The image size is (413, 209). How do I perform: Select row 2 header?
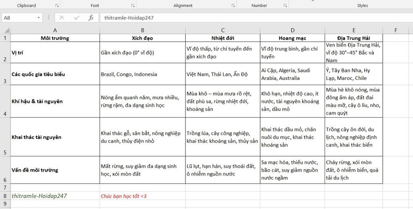(5, 52)
